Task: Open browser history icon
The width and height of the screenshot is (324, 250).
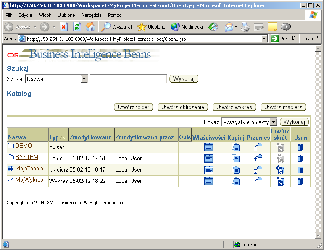Action: 213,27
